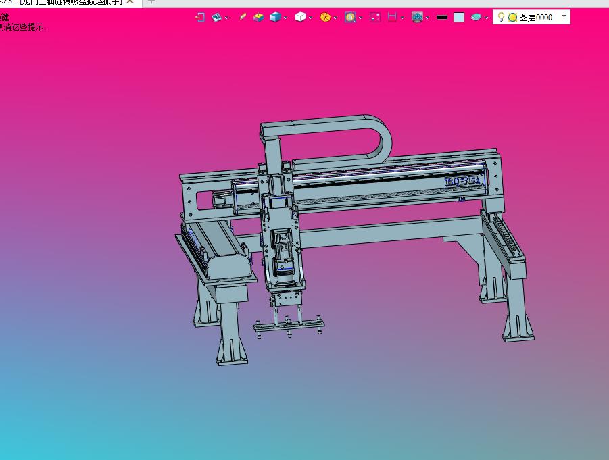
Task: Expand arrow beside the monitor icon
Action: click(427, 18)
